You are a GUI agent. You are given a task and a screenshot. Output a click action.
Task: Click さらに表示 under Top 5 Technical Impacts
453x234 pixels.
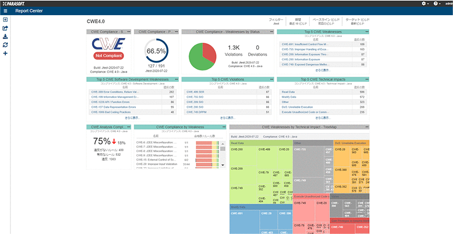coord(323,118)
